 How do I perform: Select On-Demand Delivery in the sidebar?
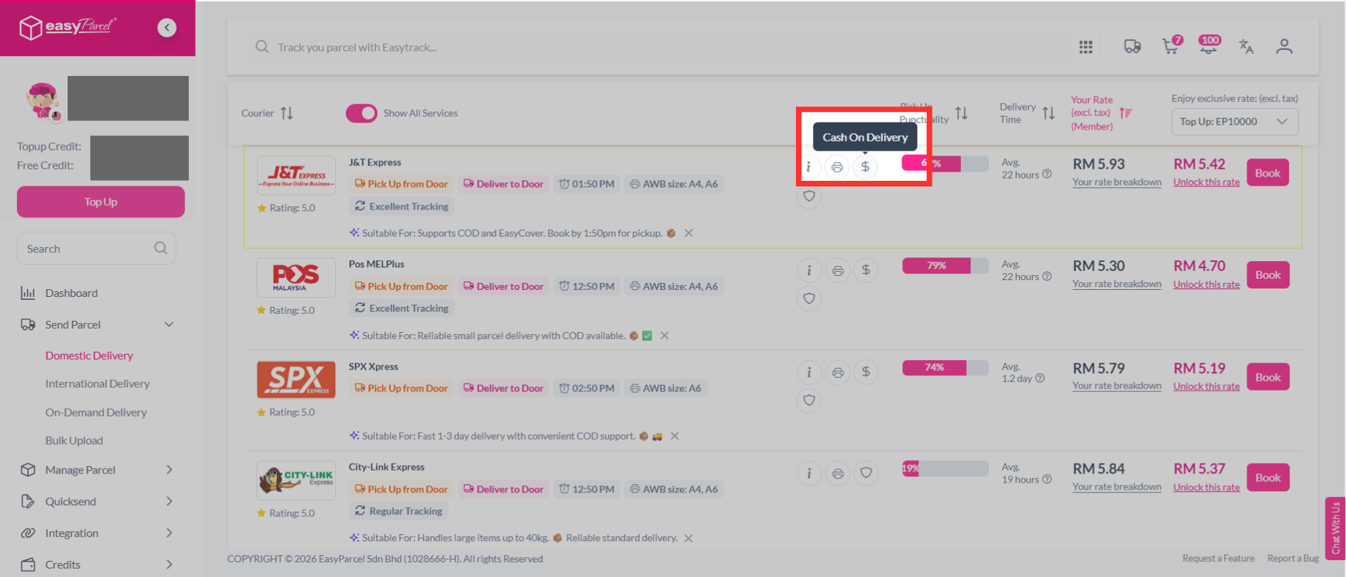[96, 412]
